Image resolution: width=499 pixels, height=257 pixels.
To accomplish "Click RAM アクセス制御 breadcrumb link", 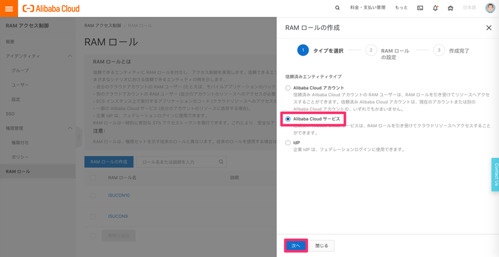I will pyautogui.click(x=102, y=25).
